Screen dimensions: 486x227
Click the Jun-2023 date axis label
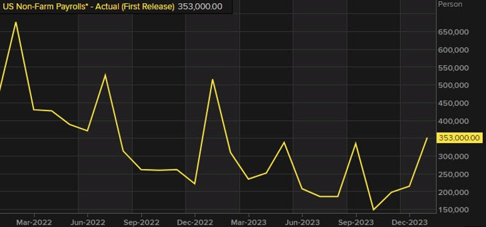(x=302, y=223)
